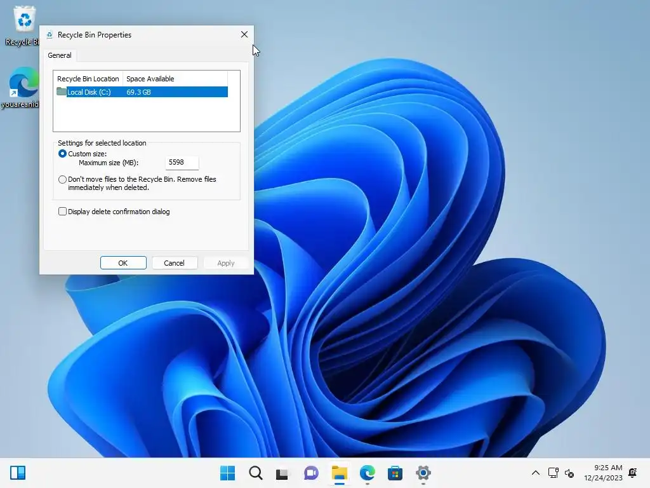Click the Space Available column header
Viewport: 650px width, 488px height.
click(175, 79)
